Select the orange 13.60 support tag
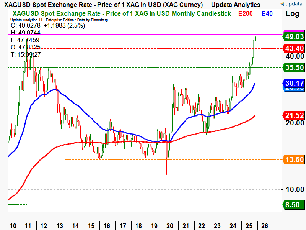Image resolution: width=306 pixels, height=230 pixels. pos(293,159)
